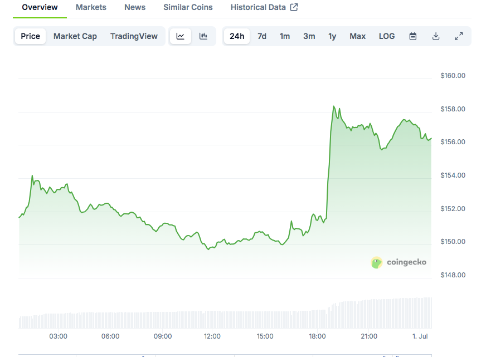Open the Markets tab
481x357 pixels.
91,7
